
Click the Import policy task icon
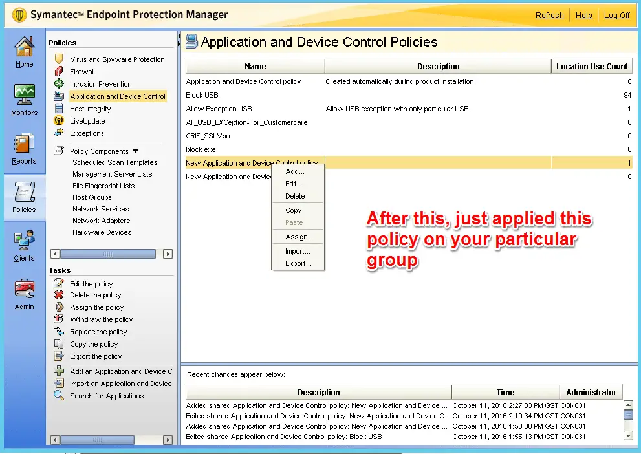coord(59,383)
